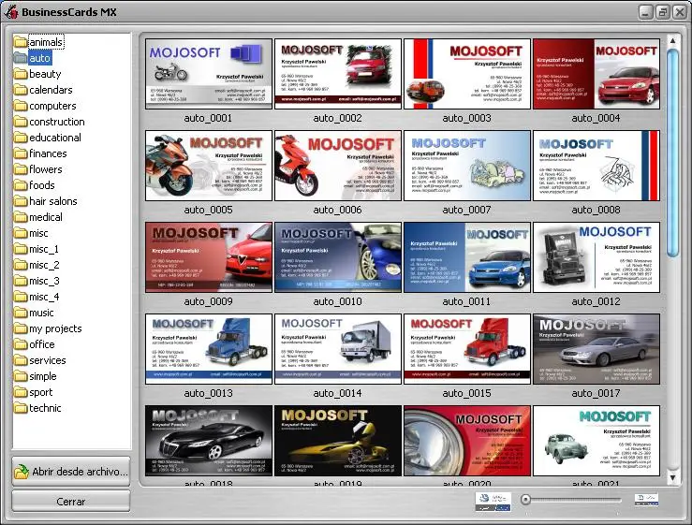
Task: Click the blue vertical scrollbar thumb
Action: tap(672, 153)
